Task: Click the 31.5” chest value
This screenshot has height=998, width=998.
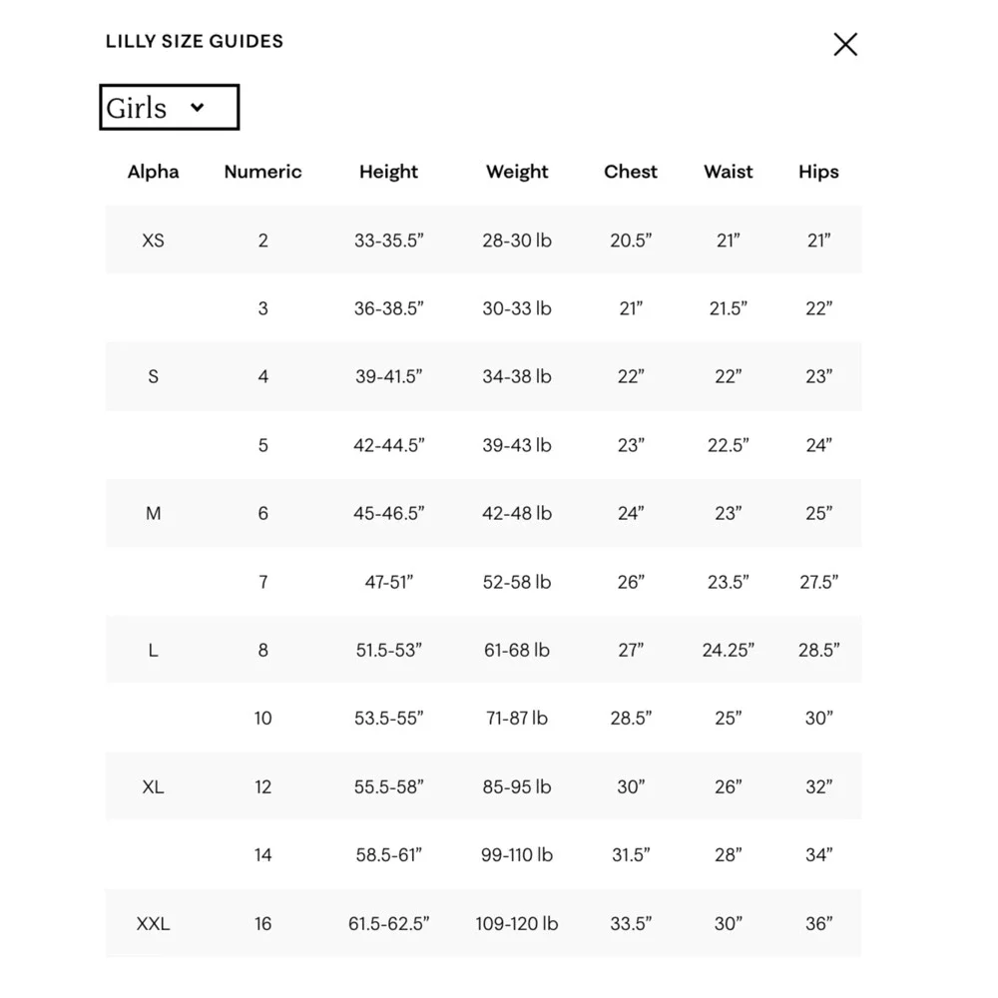Action: pos(631,855)
